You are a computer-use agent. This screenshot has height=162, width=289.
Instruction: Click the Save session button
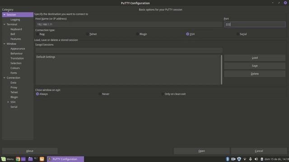click(255, 66)
